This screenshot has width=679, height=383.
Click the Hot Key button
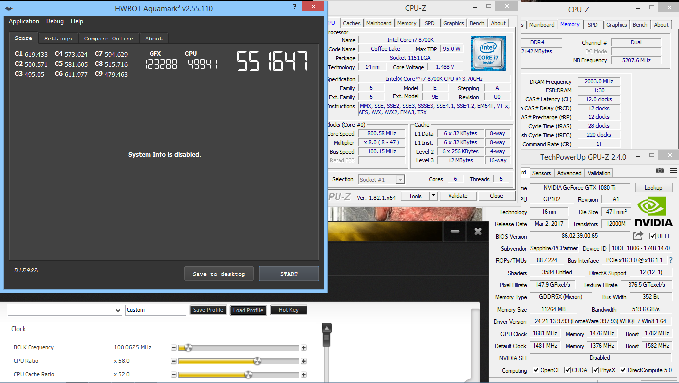coord(289,310)
